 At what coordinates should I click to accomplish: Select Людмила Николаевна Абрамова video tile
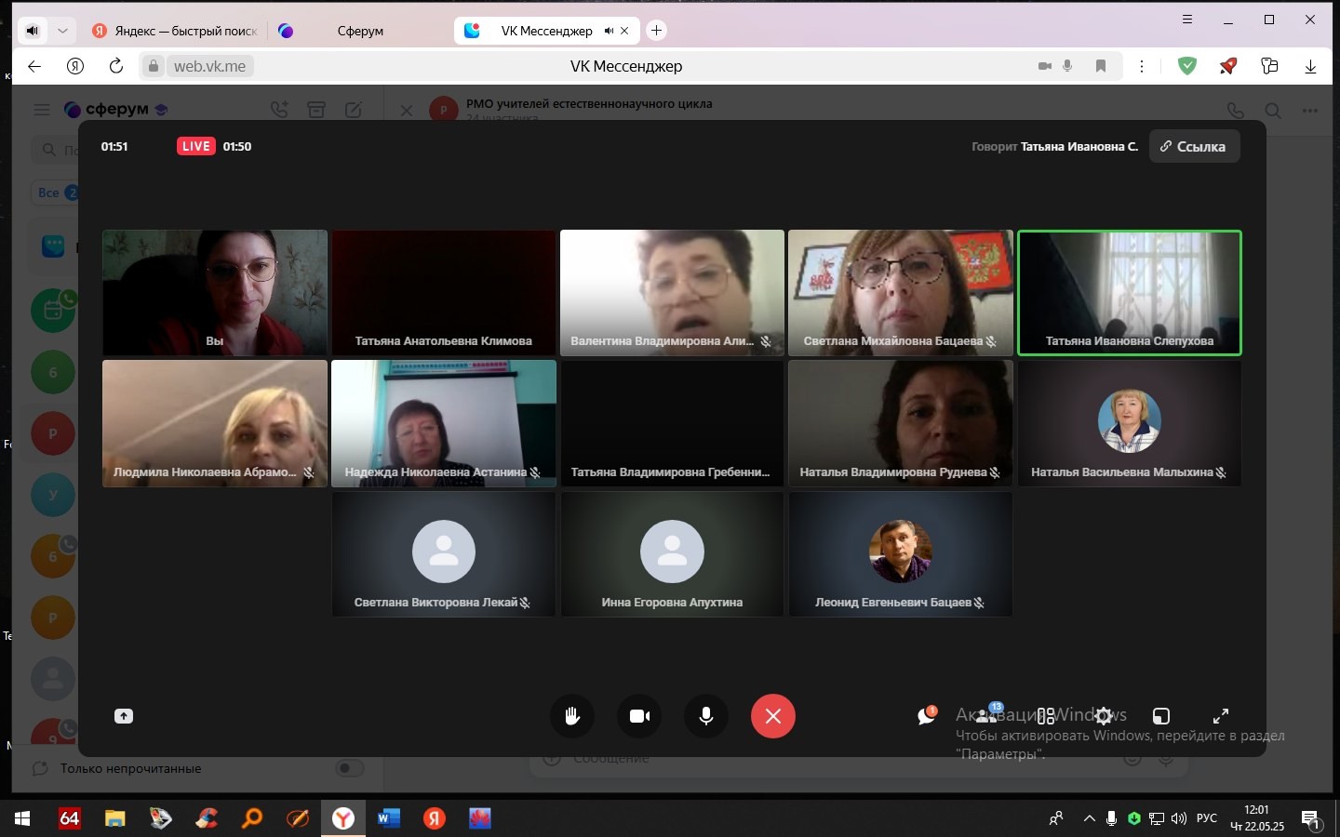click(215, 423)
